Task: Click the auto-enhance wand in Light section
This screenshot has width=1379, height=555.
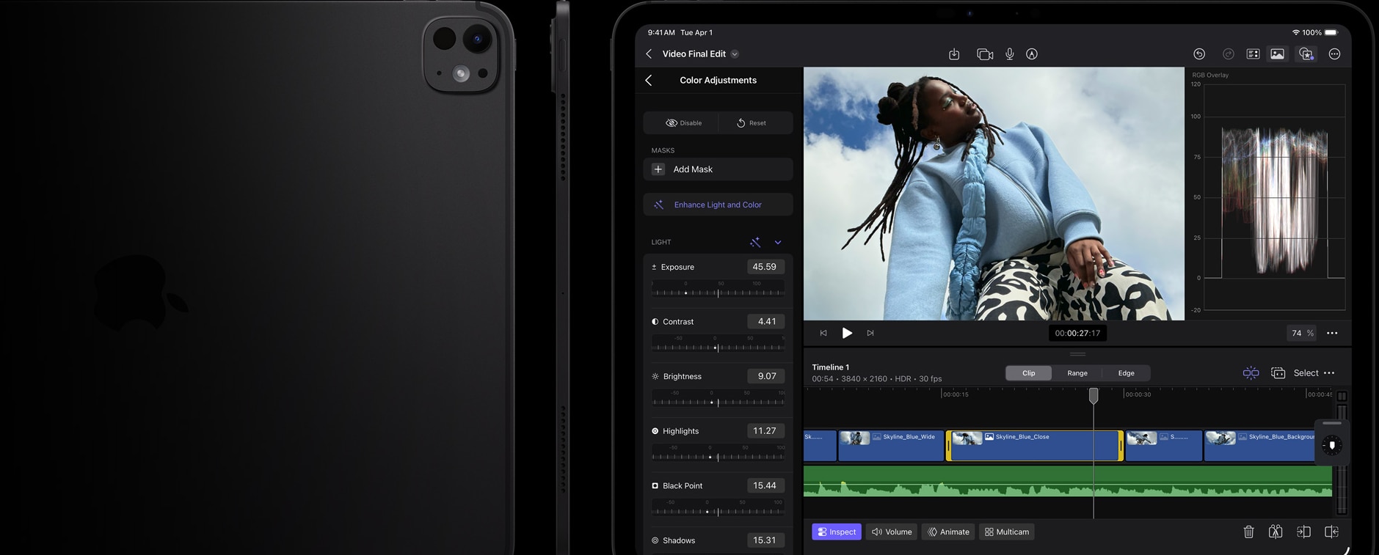Action: click(755, 242)
